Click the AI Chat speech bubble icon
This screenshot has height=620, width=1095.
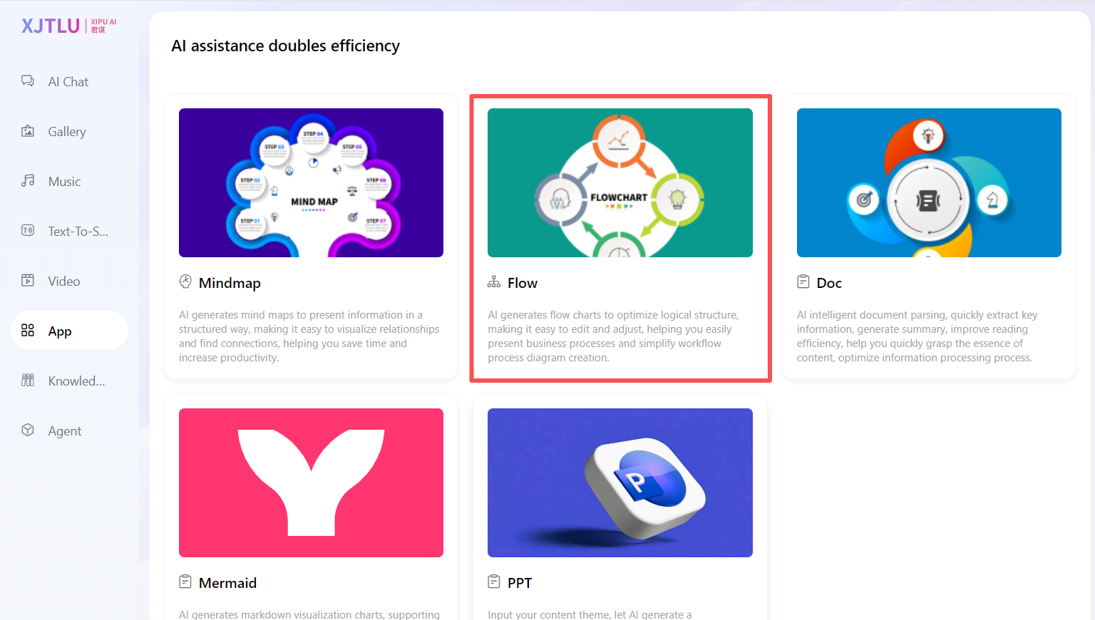click(28, 81)
